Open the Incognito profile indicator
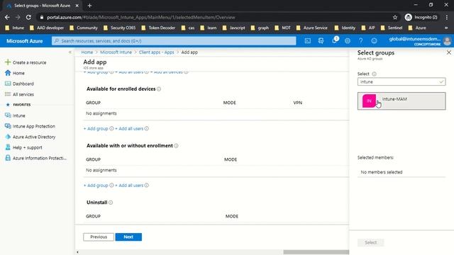The image size is (454, 255). pyautogui.click(x=421, y=17)
